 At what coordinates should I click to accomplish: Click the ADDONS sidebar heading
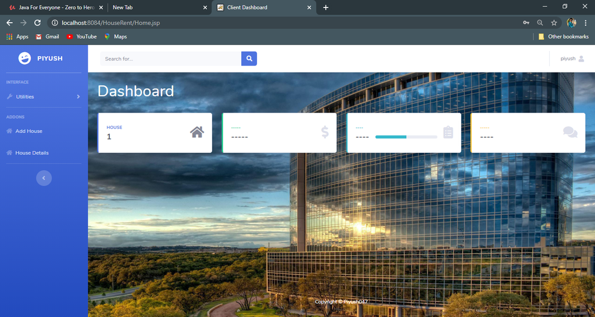coord(15,117)
